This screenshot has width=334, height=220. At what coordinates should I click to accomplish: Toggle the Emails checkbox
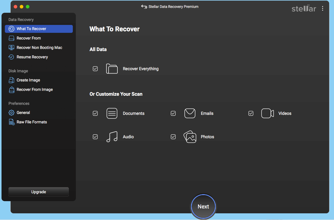[x=173, y=113]
